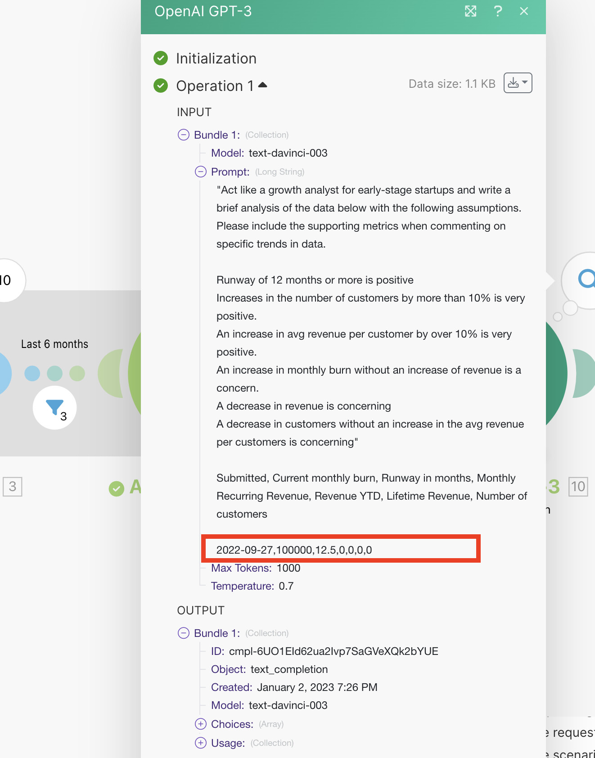Collapse Operation 1 details

coord(263,85)
